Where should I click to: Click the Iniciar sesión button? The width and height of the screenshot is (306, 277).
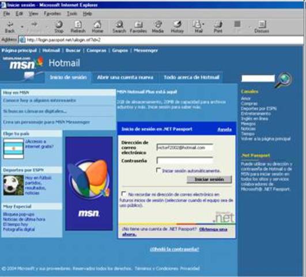209,179
